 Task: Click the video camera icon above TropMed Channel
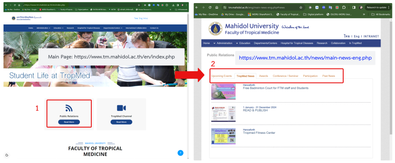[122, 108]
